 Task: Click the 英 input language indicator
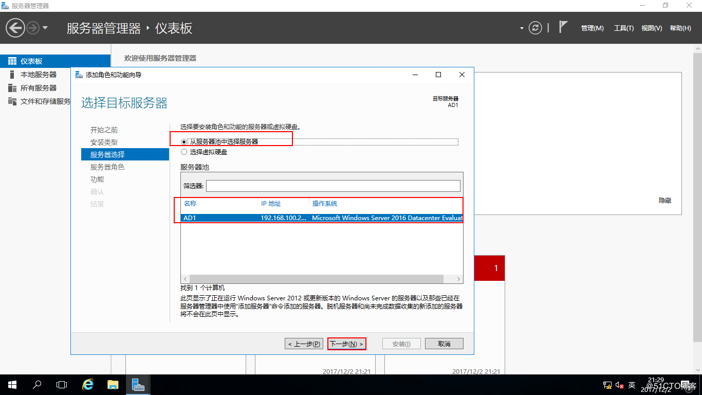[632, 385]
